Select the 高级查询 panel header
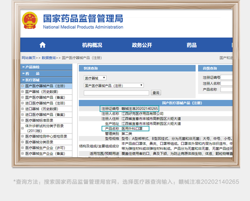This screenshot has height=201, width=250. tap(215, 68)
